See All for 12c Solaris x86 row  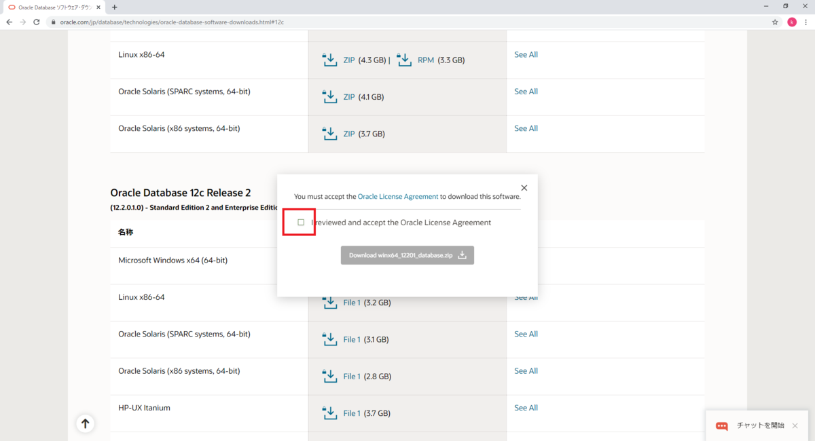pos(526,370)
